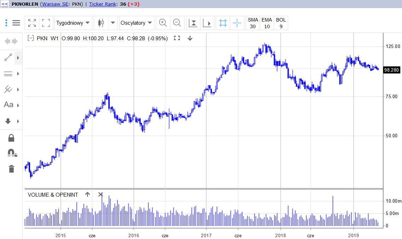Delete drawings with the trash icon
This screenshot has width=402, height=239.
[x=11, y=169]
